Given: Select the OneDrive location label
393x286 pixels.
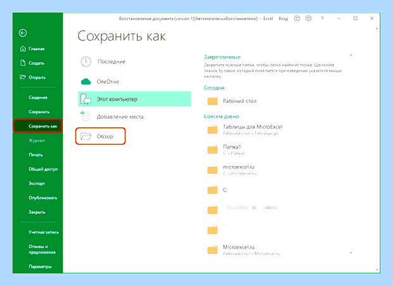Looking at the screenshot, I should (108, 82).
